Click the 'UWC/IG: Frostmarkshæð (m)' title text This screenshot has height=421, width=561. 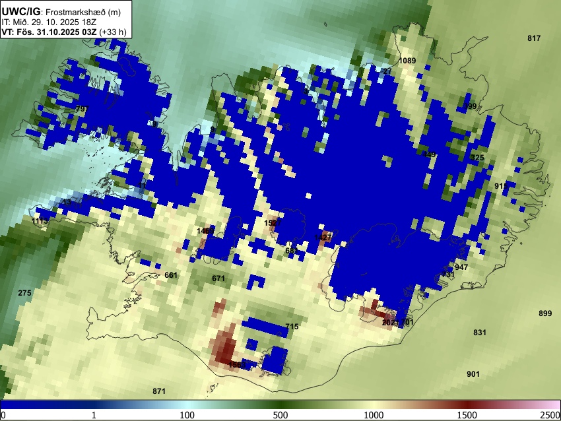tap(61, 12)
